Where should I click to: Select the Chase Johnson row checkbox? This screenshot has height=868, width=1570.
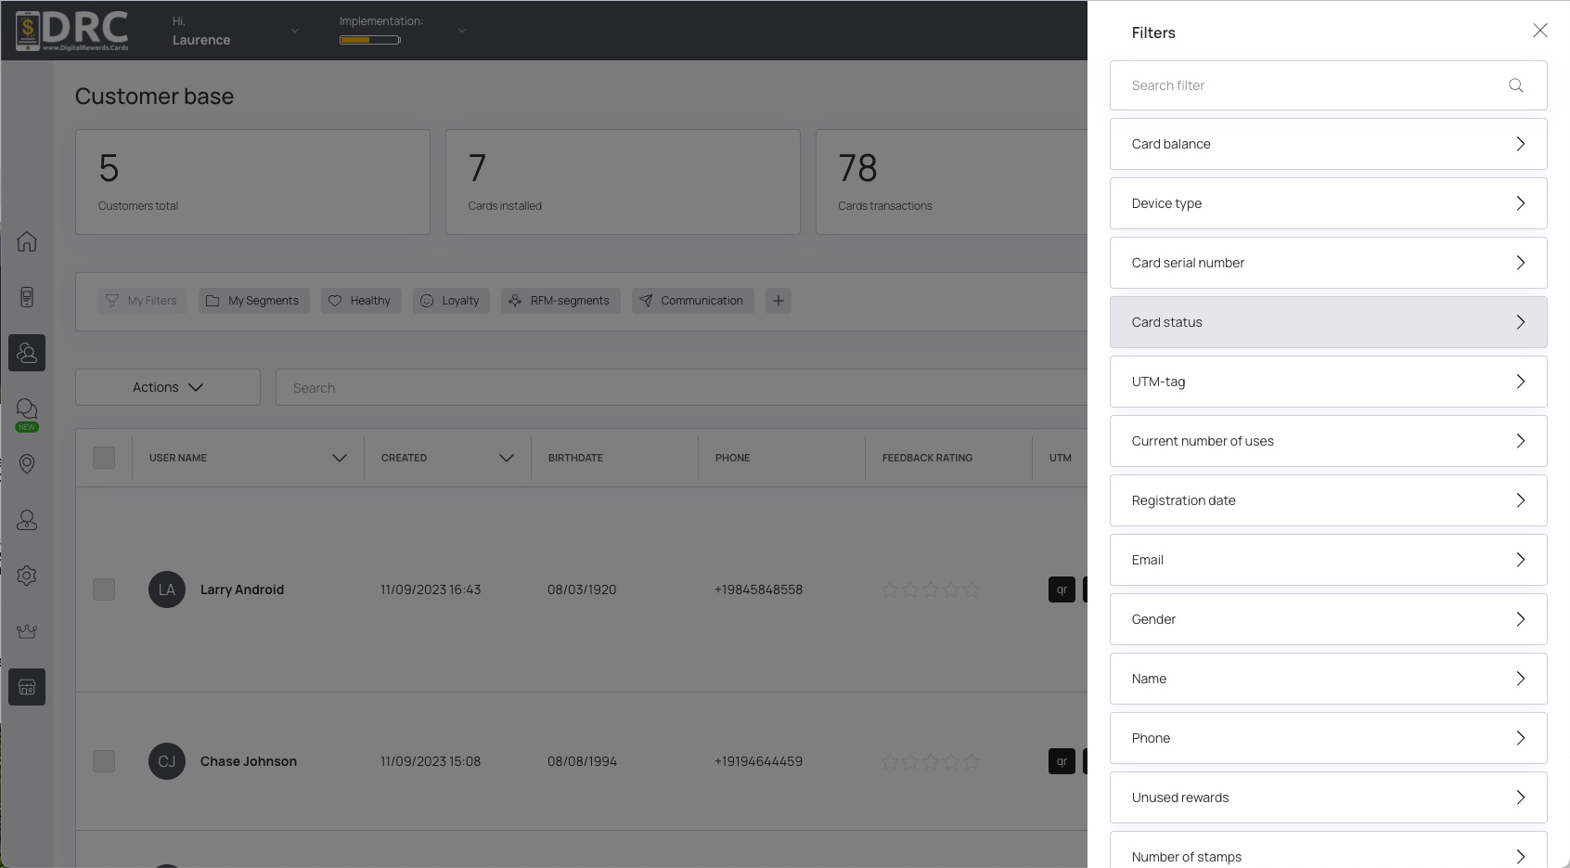[104, 761]
